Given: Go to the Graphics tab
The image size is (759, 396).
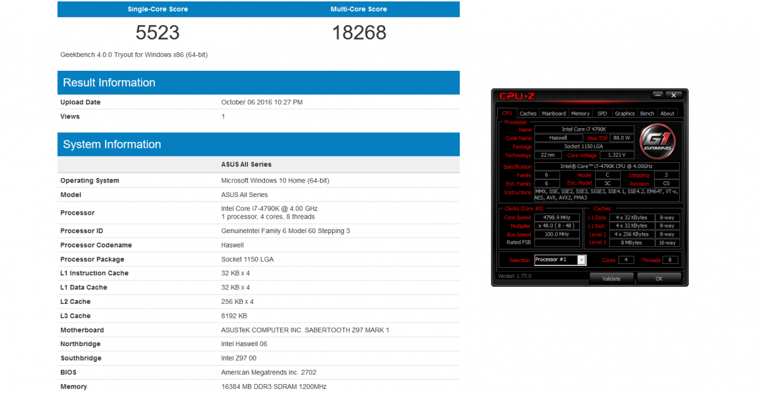Looking at the screenshot, I should click(x=625, y=114).
